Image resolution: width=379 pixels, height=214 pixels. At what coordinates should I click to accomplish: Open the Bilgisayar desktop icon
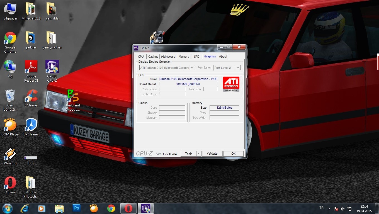click(x=10, y=11)
